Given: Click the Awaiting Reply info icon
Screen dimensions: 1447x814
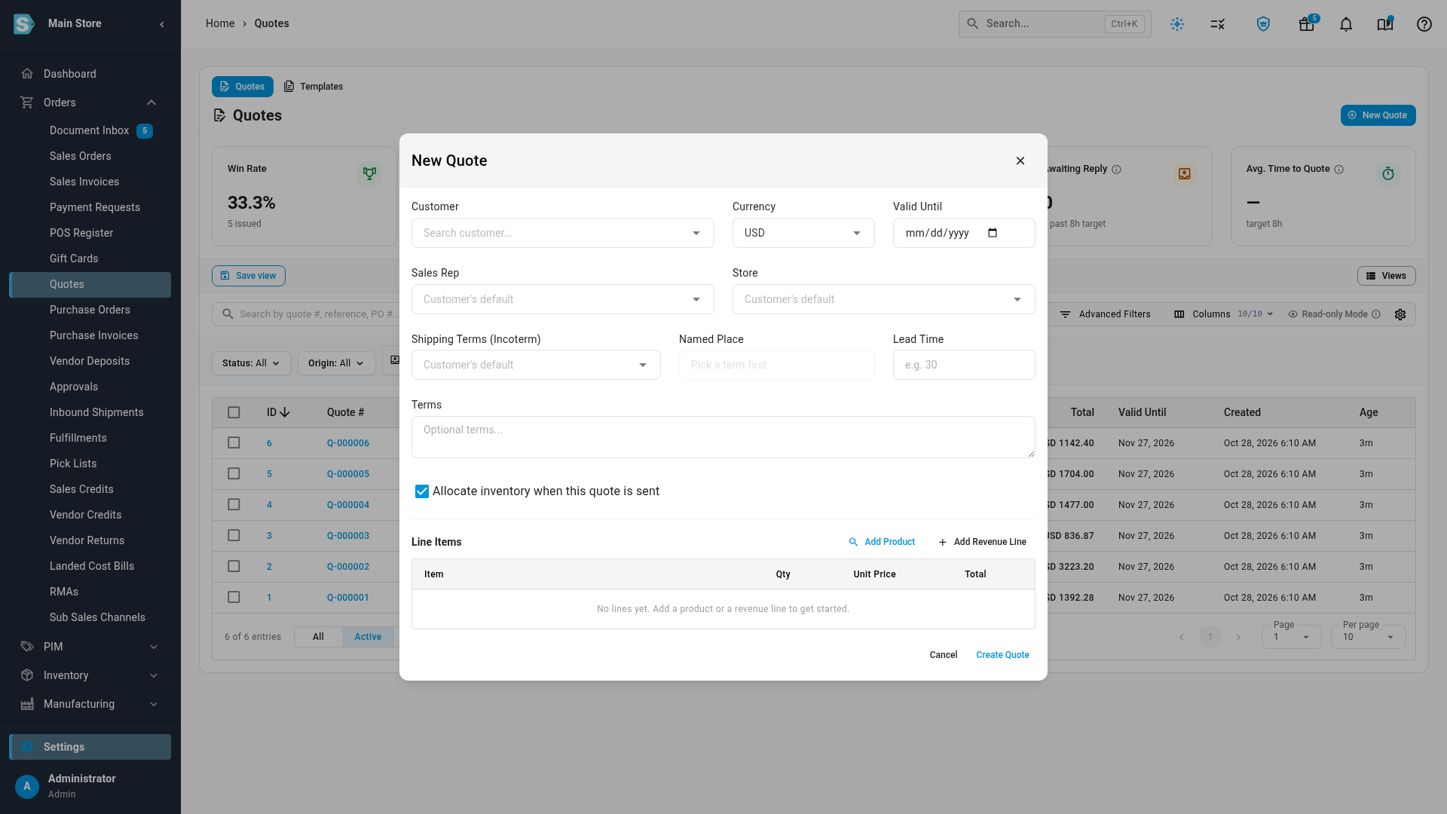Looking at the screenshot, I should (1117, 170).
